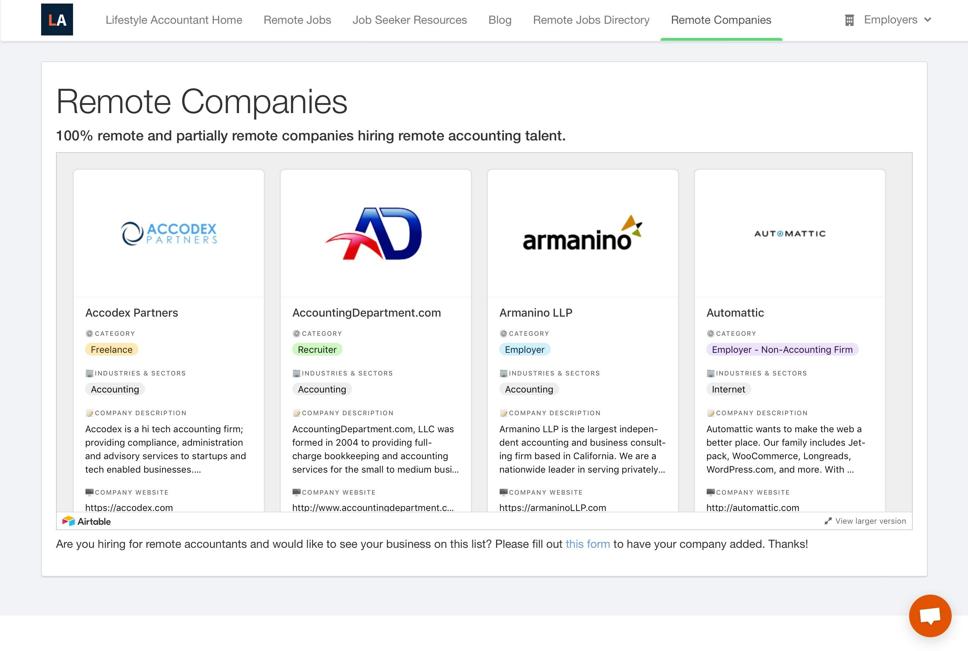Click the Employers building icon
Screen dimensions: 968x651
point(849,20)
